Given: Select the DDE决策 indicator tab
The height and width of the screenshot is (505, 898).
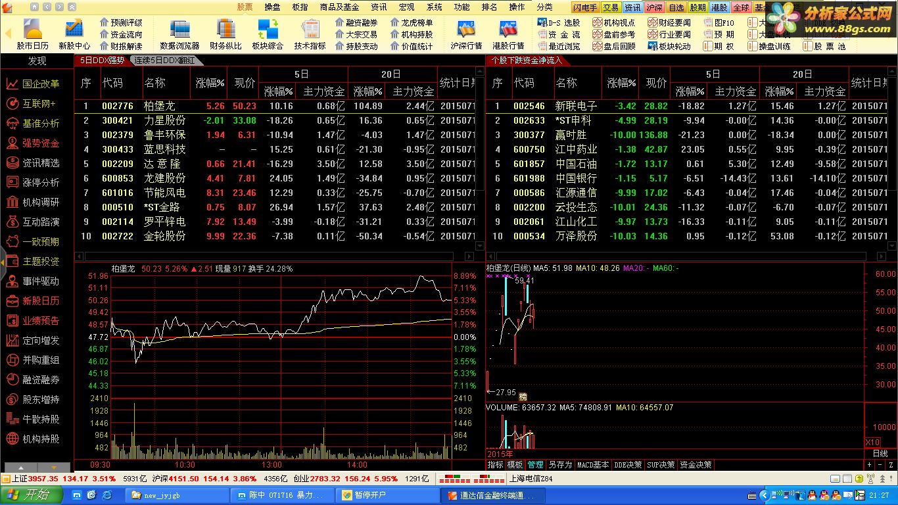Looking at the screenshot, I should 628,465.
